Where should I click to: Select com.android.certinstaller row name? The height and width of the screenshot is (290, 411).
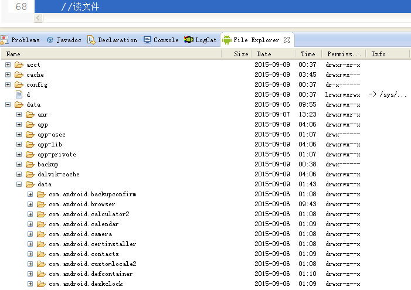pos(93,244)
